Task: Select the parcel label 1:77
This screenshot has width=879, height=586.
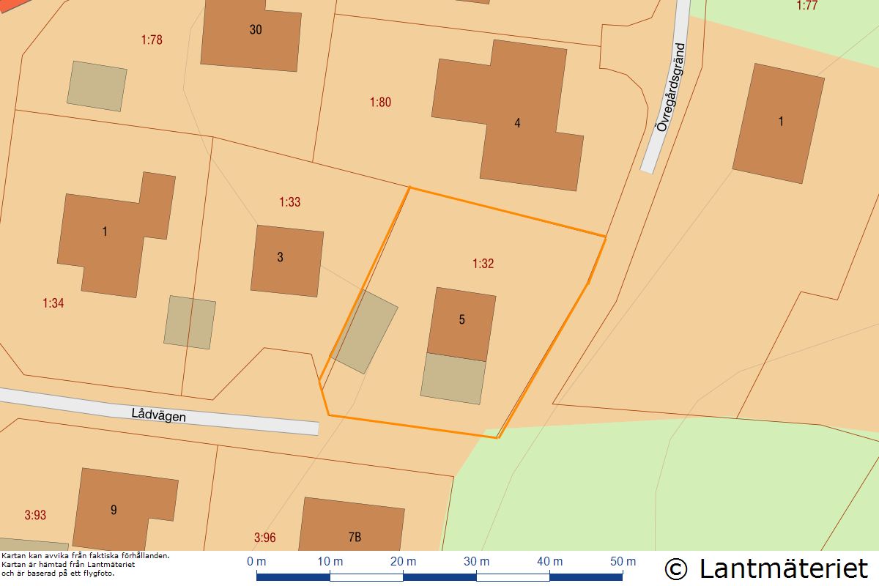Action: [806, 6]
